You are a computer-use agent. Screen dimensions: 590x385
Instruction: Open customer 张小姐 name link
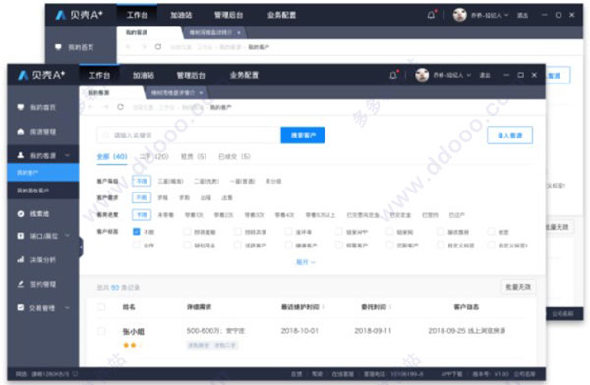pyautogui.click(x=133, y=331)
